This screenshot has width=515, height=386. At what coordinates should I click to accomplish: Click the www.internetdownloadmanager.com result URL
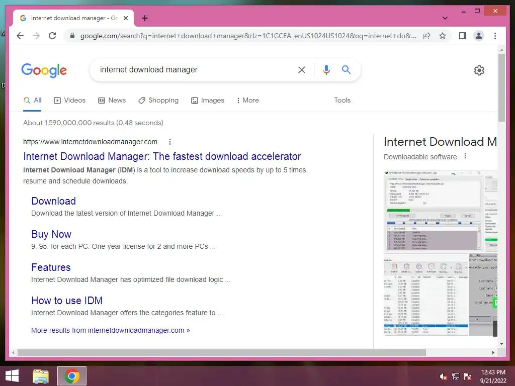tap(90, 142)
